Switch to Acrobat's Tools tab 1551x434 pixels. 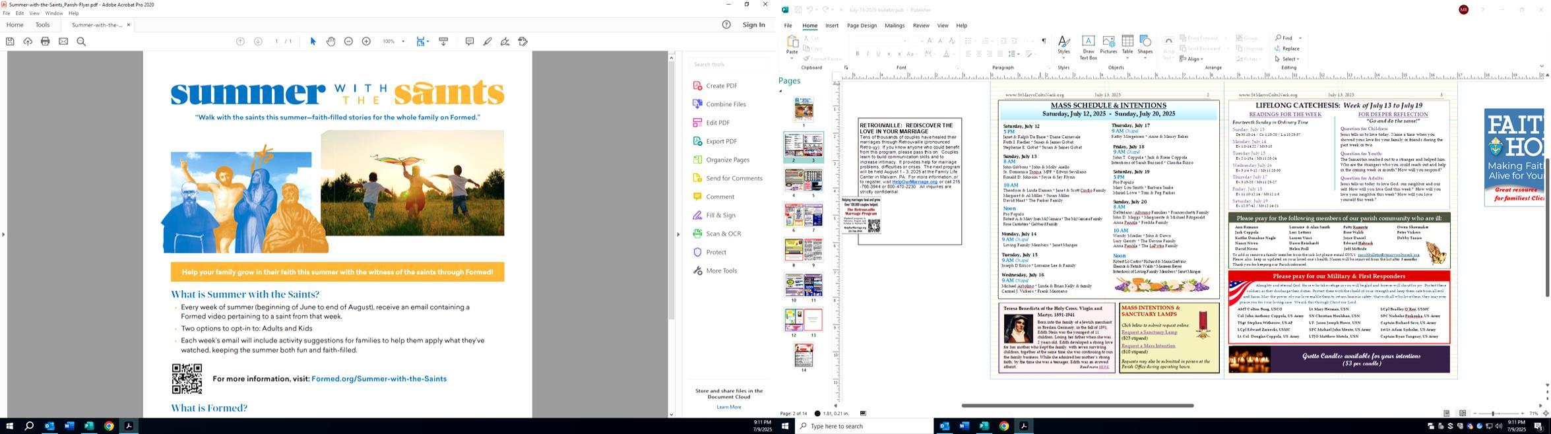tap(42, 25)
